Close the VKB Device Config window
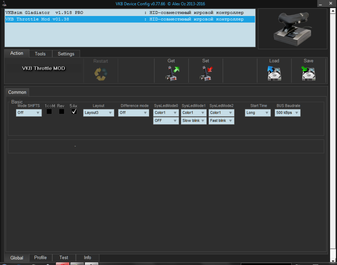The height and width of the screenshot is (265, 337). (x=331, y=3)
